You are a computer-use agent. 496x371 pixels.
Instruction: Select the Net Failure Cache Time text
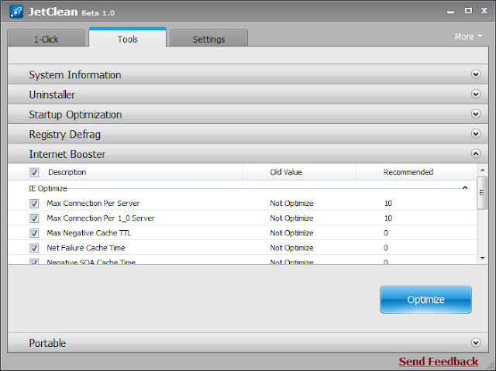click(x=86, y=248)
